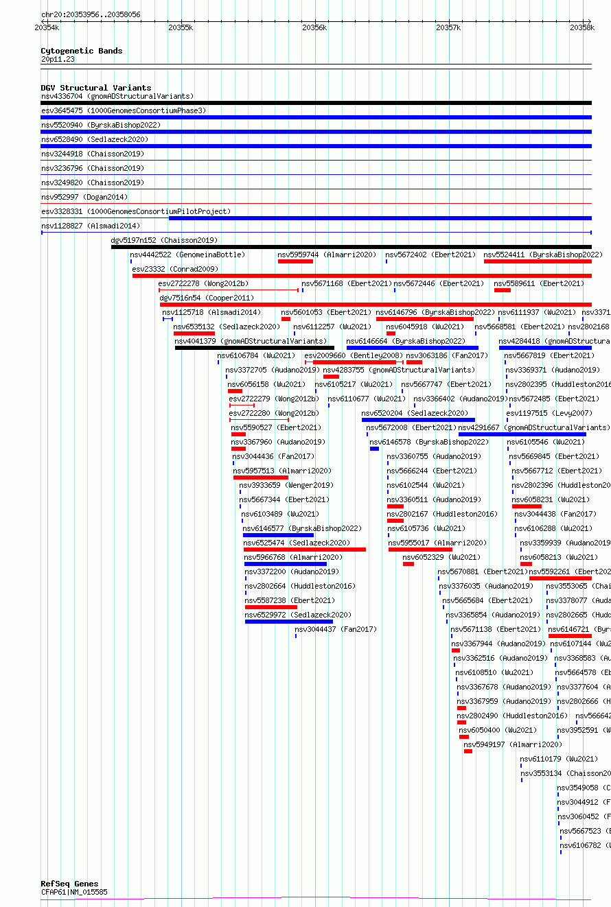Click black bar of dgv5197n152 Chaisson2019
This screenshot has width=611, height=907.
click(x=351, y=247)
